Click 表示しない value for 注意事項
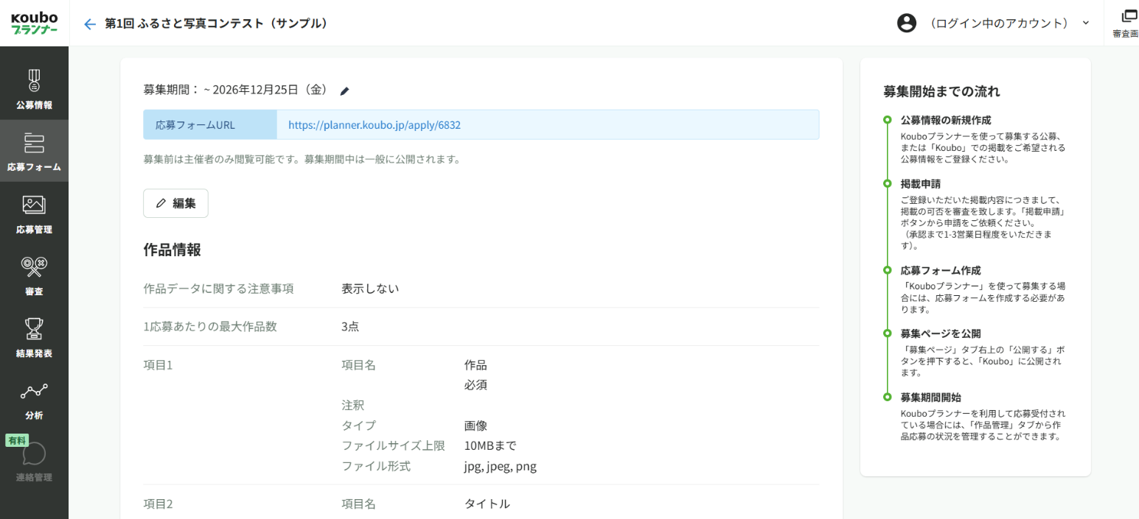1139x519 pixels. pos(370,289)
